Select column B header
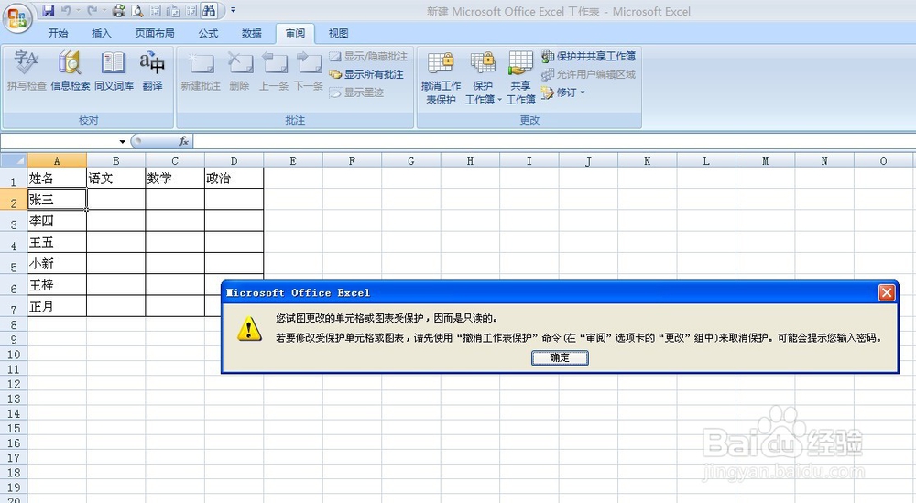This screenshot has width=916, height=503. pyautogui.click(x=115, y=160)
